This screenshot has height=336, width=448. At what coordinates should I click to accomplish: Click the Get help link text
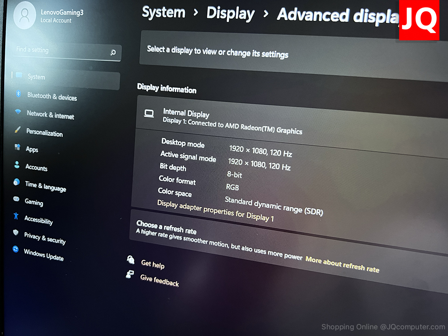[153, 264]
